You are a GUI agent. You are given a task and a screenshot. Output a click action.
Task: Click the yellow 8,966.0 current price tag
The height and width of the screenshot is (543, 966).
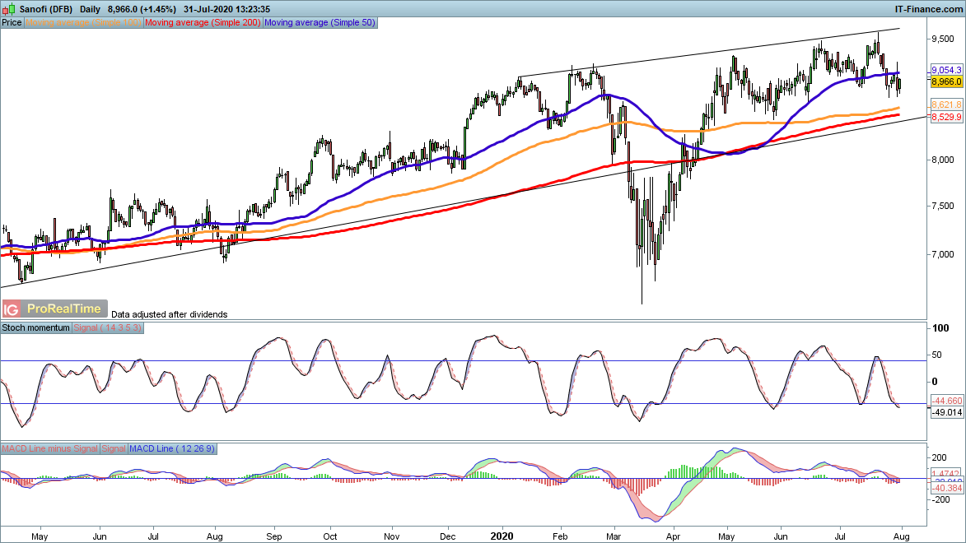click(x=946, y=82)
